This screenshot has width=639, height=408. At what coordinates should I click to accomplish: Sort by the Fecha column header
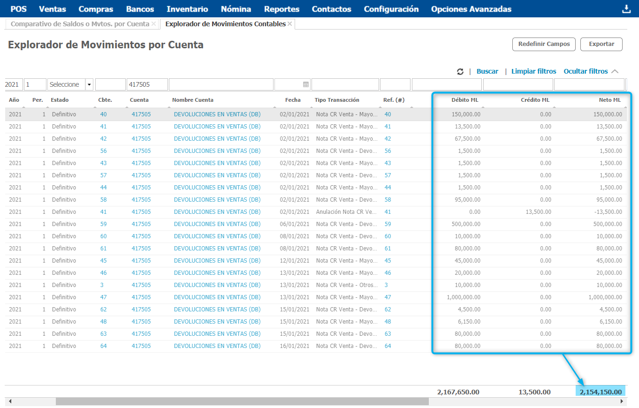click(x=293, y=100)
